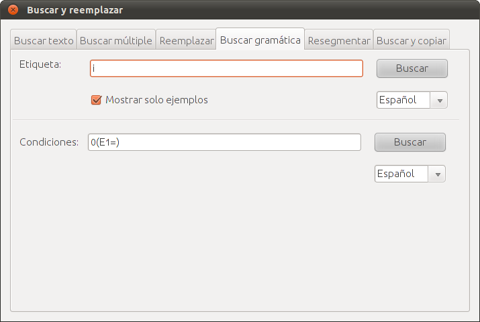Screen dimensions: 480x322
Task: Expand the arrow of the upper Español dropdown
Action: (440, 101)
